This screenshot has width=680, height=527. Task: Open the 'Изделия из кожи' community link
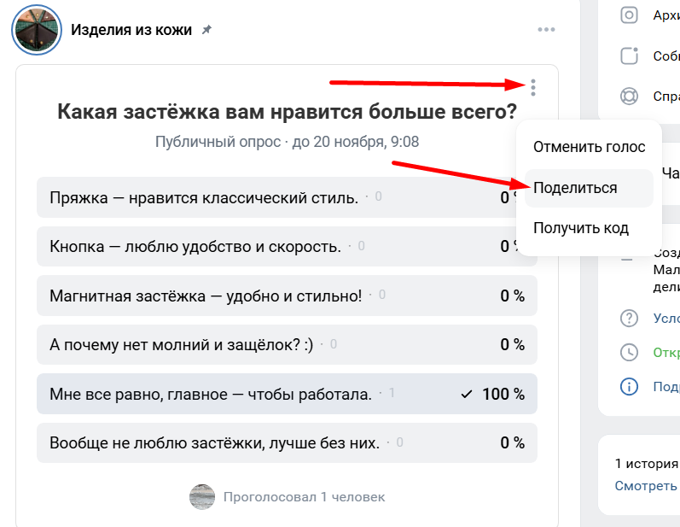(131, 30)
